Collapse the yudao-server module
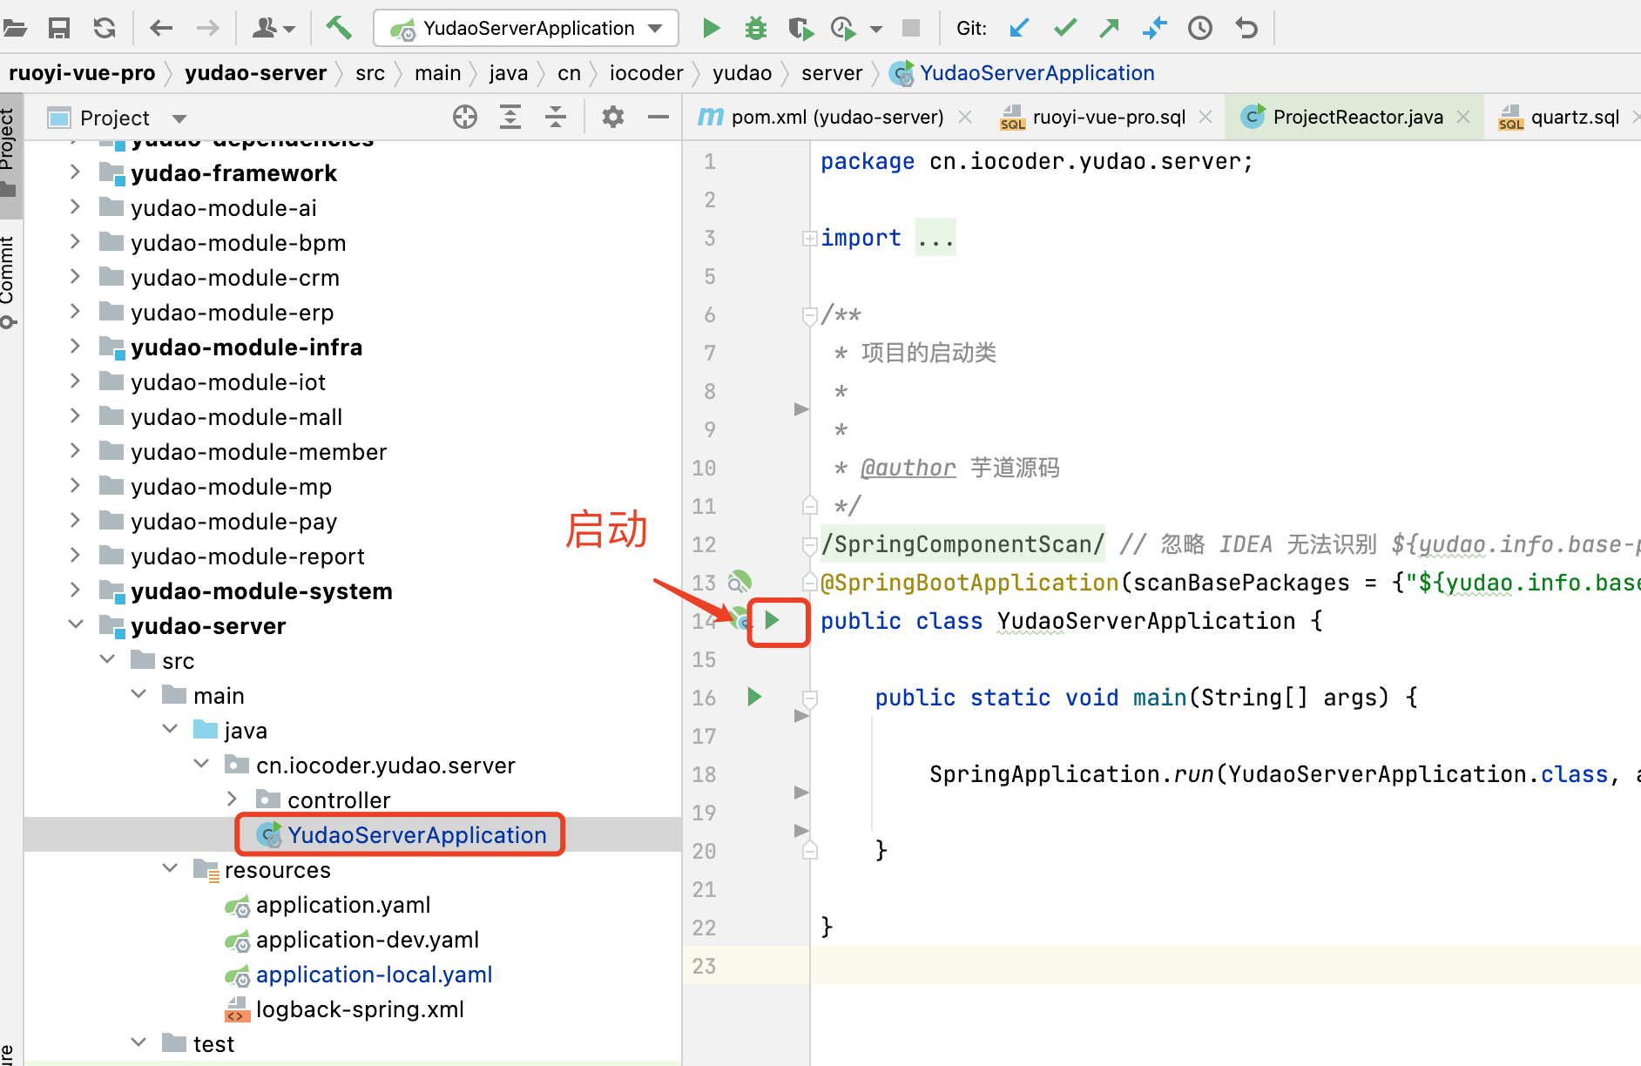The height and width of the screenshot is (1066, 1641). (76, 624)
